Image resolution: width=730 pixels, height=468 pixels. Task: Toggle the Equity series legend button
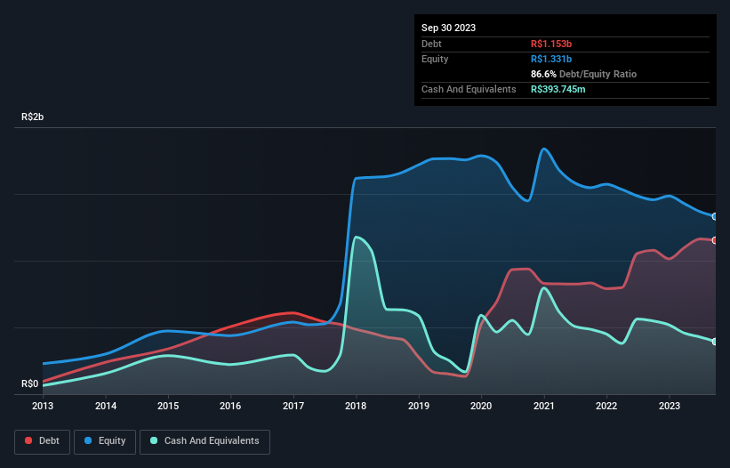point(105,441)
